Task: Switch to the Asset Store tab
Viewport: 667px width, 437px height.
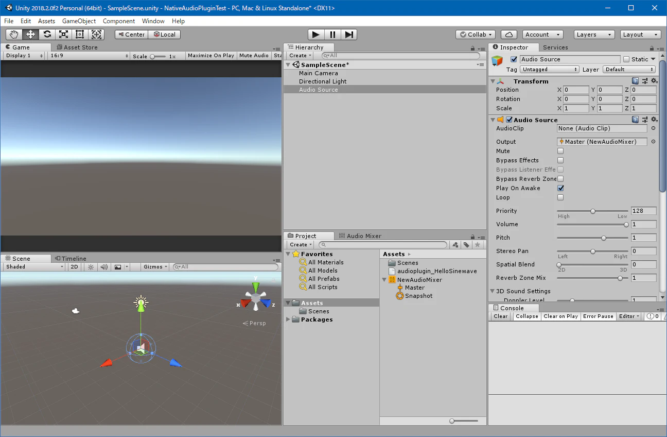Action: [76, 47]
